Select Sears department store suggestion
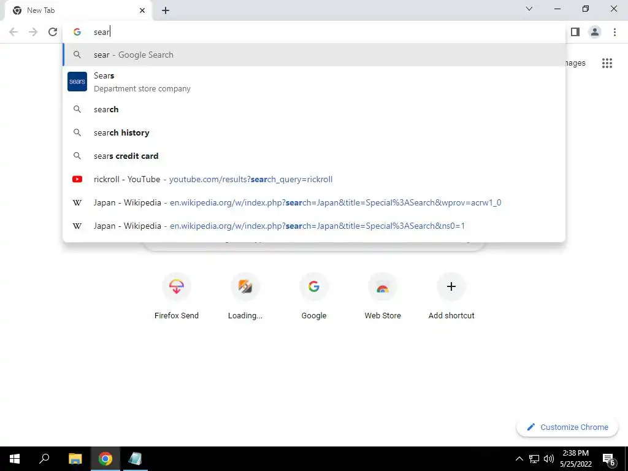 314,82
